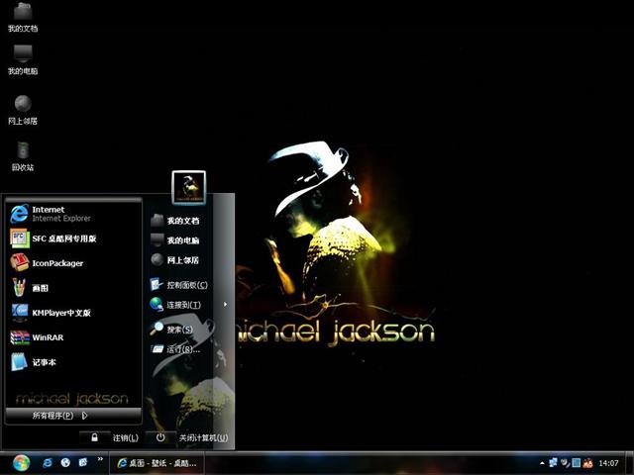This screenshot has width=634, height=475.
Task: Expand 连接到(T) submenu
Action: click(x=183, y=305)
